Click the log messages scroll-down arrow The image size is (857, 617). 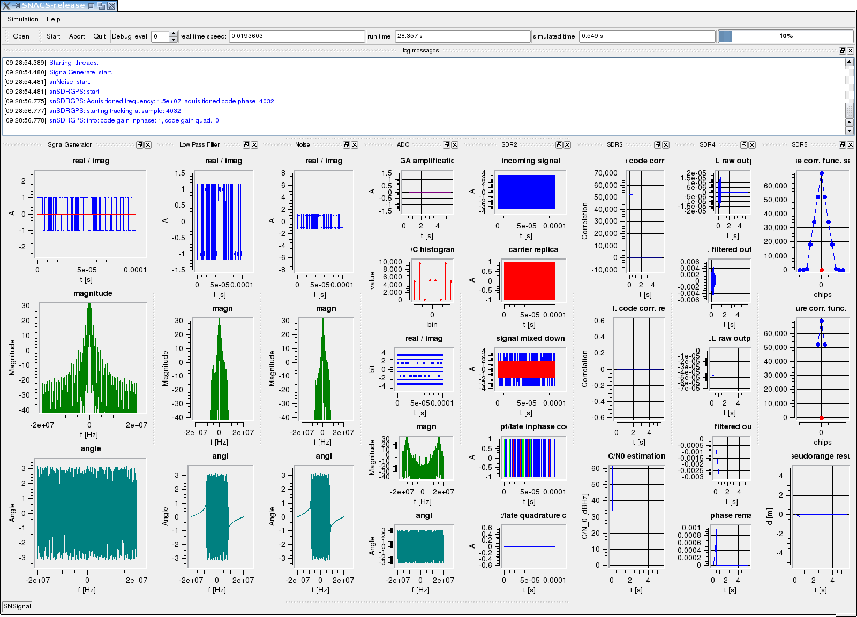[849, 131]
